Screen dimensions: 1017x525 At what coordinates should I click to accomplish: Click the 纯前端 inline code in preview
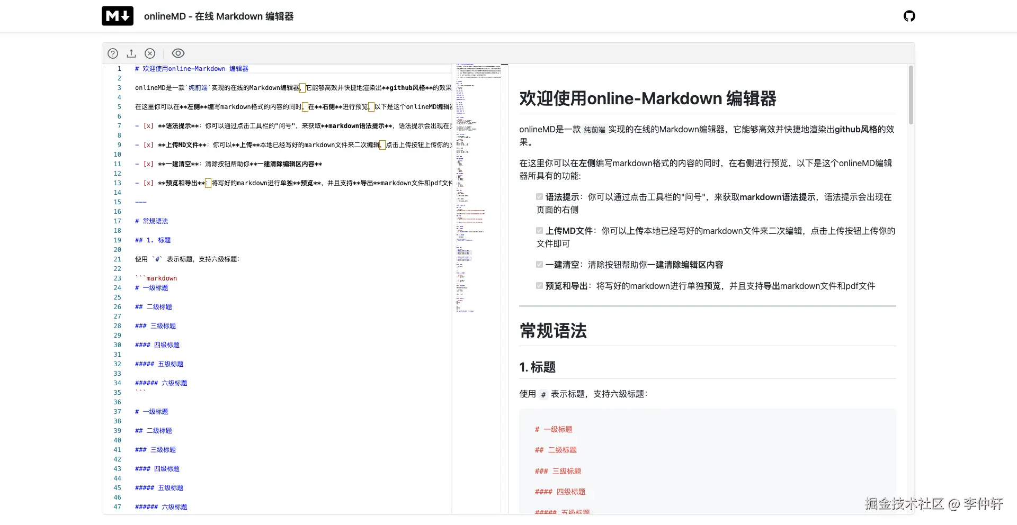pyautogui.click(x=594, y=130)
